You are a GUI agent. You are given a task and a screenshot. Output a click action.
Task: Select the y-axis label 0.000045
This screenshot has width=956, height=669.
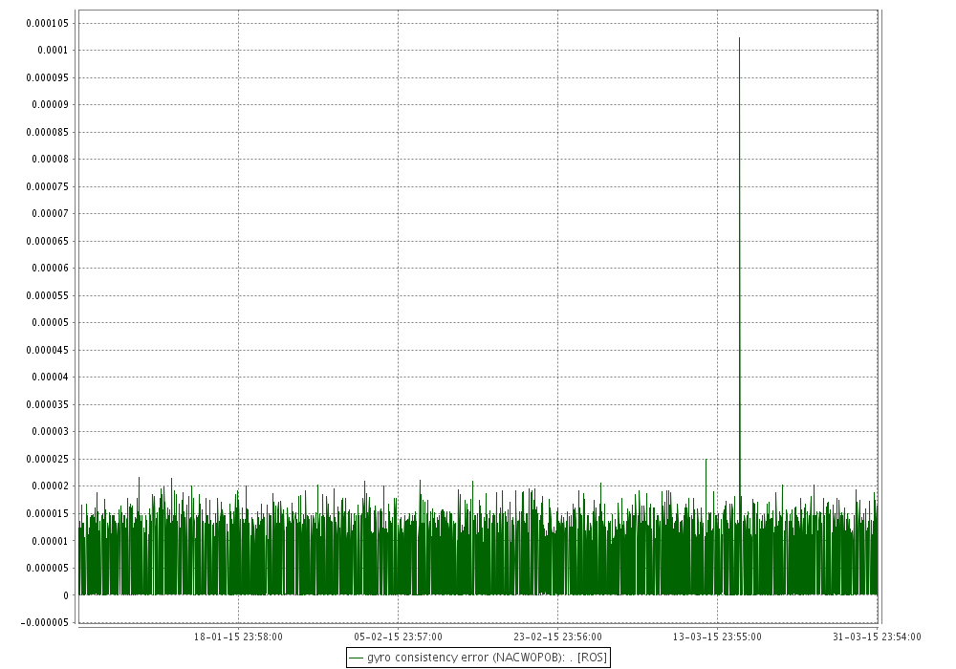coord(48,350)
